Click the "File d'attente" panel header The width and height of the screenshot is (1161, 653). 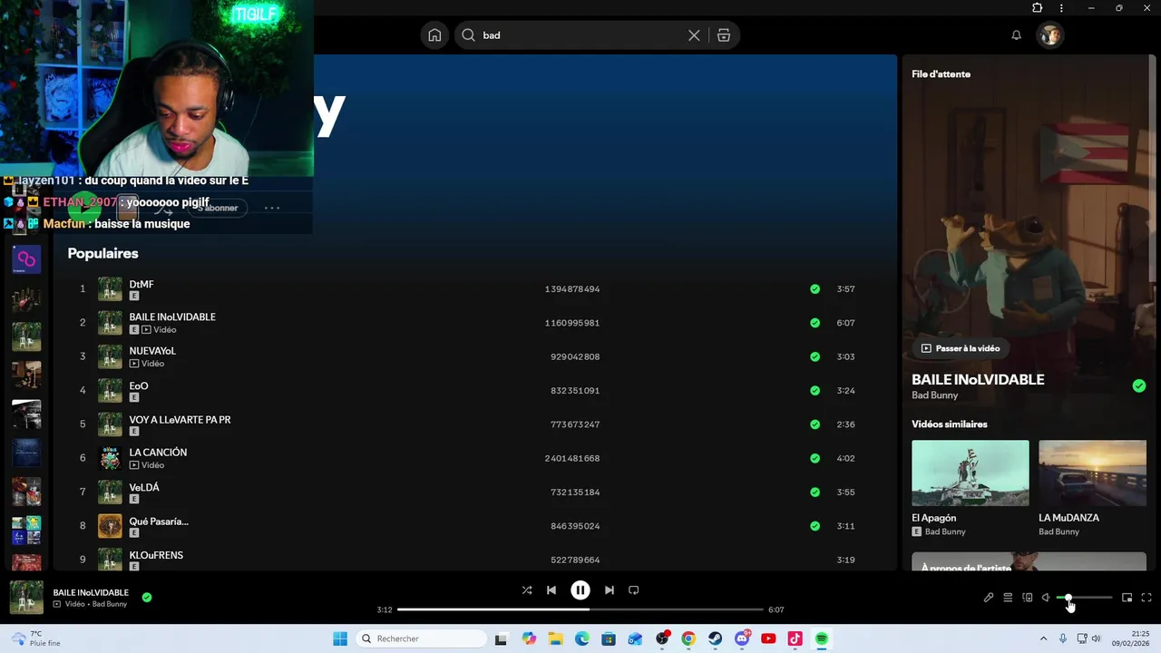click(941, 74)
